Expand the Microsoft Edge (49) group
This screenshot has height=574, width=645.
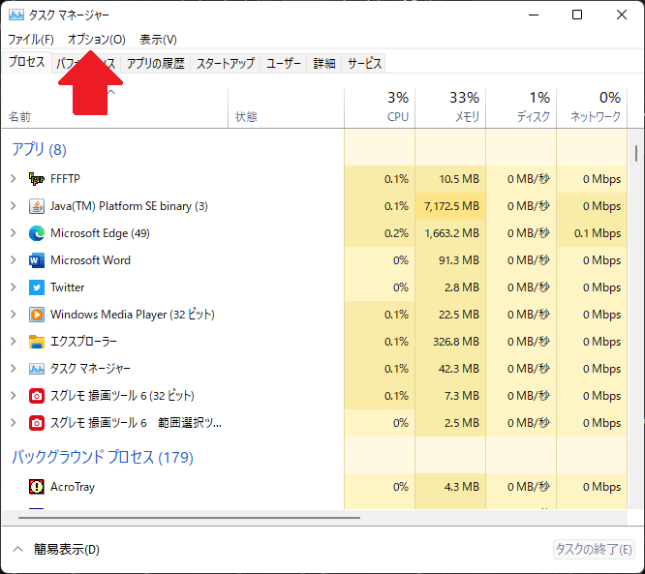(14, 233)
